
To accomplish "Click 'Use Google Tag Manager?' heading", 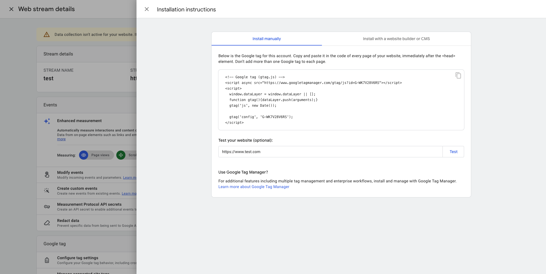I will [x=243, y=172].
